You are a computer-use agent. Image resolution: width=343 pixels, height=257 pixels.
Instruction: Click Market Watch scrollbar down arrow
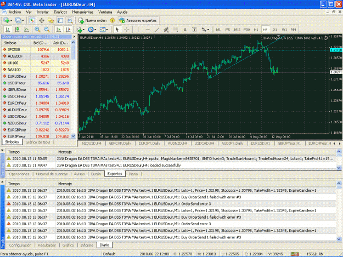point(74,136)
